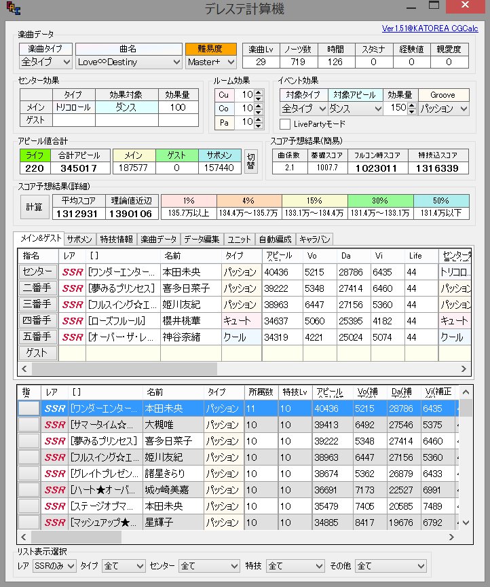Click the 切替 button

(251, 162)
